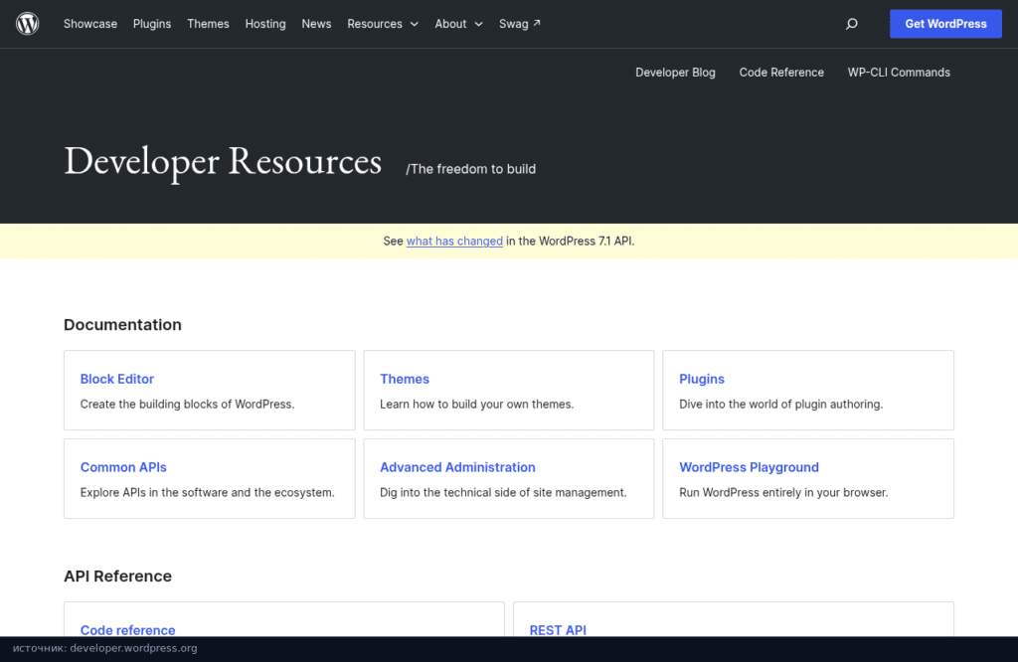
Task: Open the Swag external link
Action: (519, 24)
